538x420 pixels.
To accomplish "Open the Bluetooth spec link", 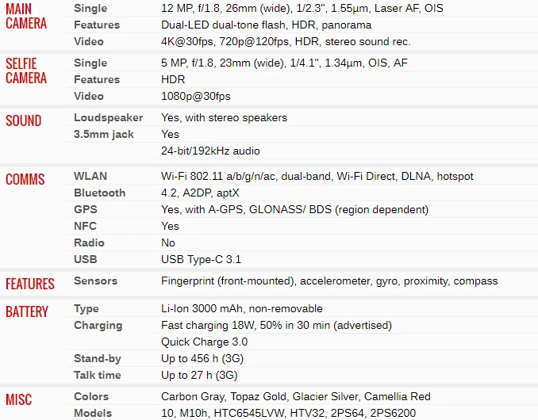I will [100, 193].
